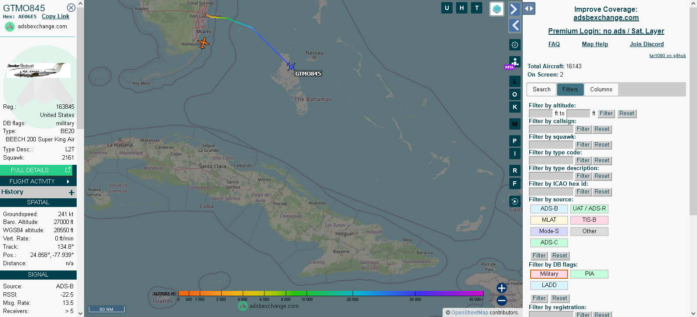Open the external link icon on Full Details

point(68,170)
